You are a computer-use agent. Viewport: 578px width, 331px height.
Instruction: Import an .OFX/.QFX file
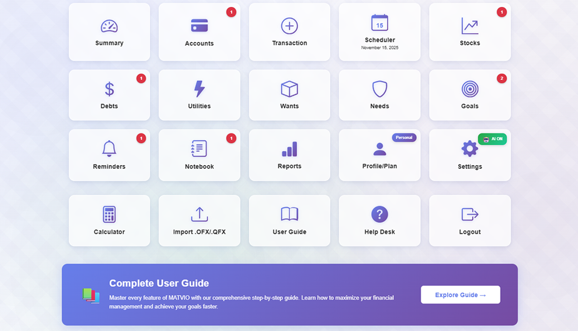(199, 221)
